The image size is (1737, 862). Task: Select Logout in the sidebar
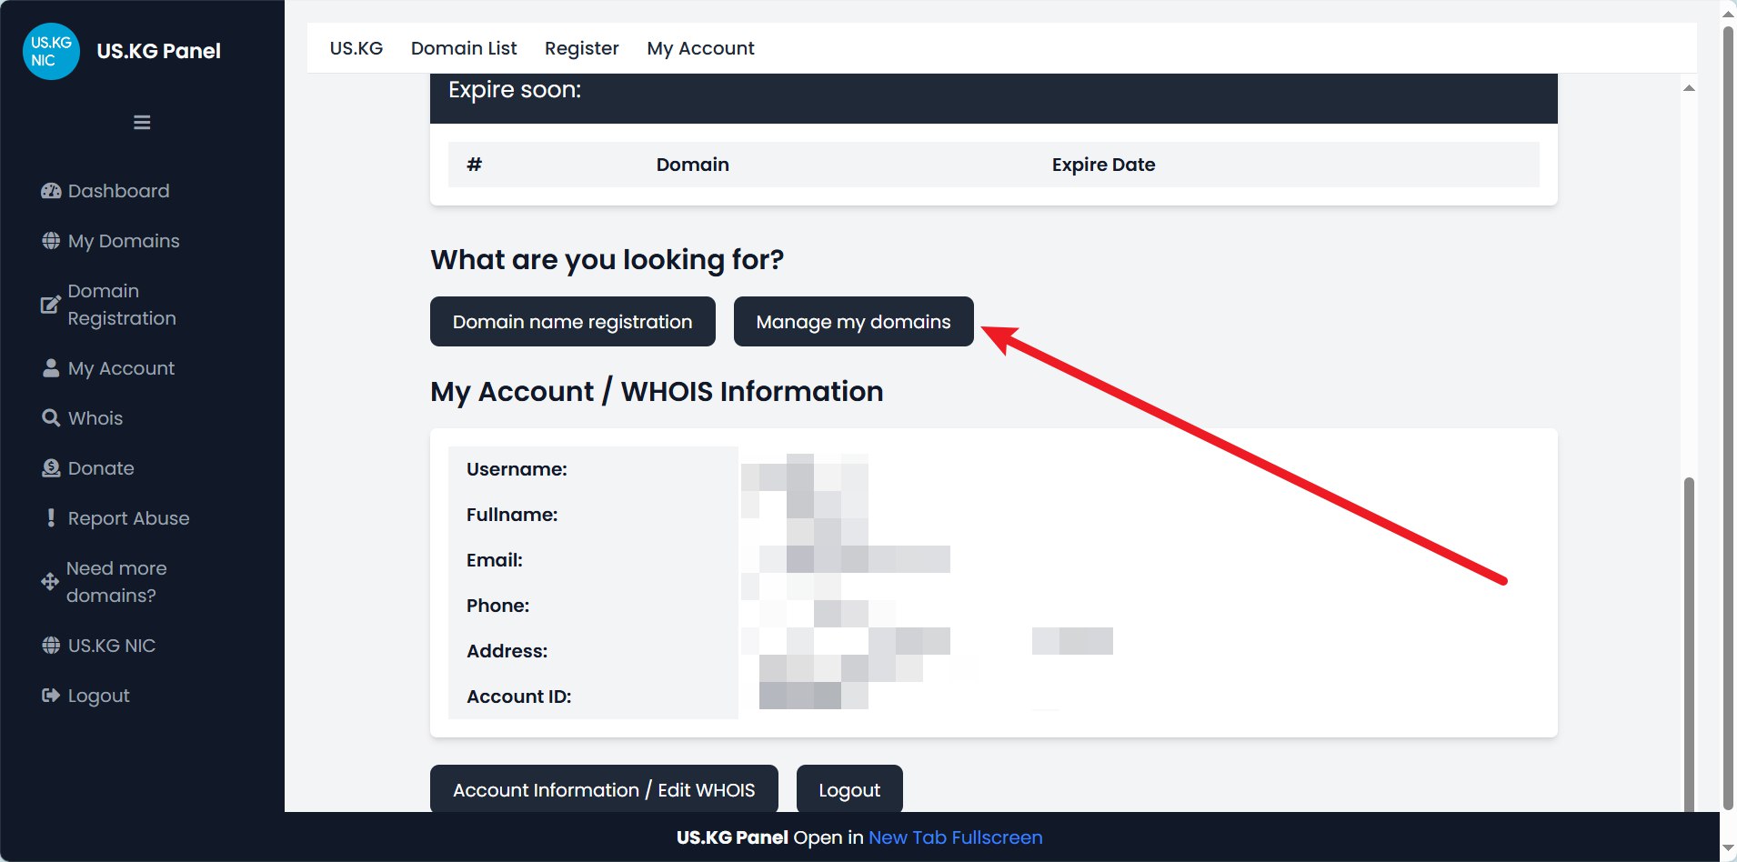[99, 696]
